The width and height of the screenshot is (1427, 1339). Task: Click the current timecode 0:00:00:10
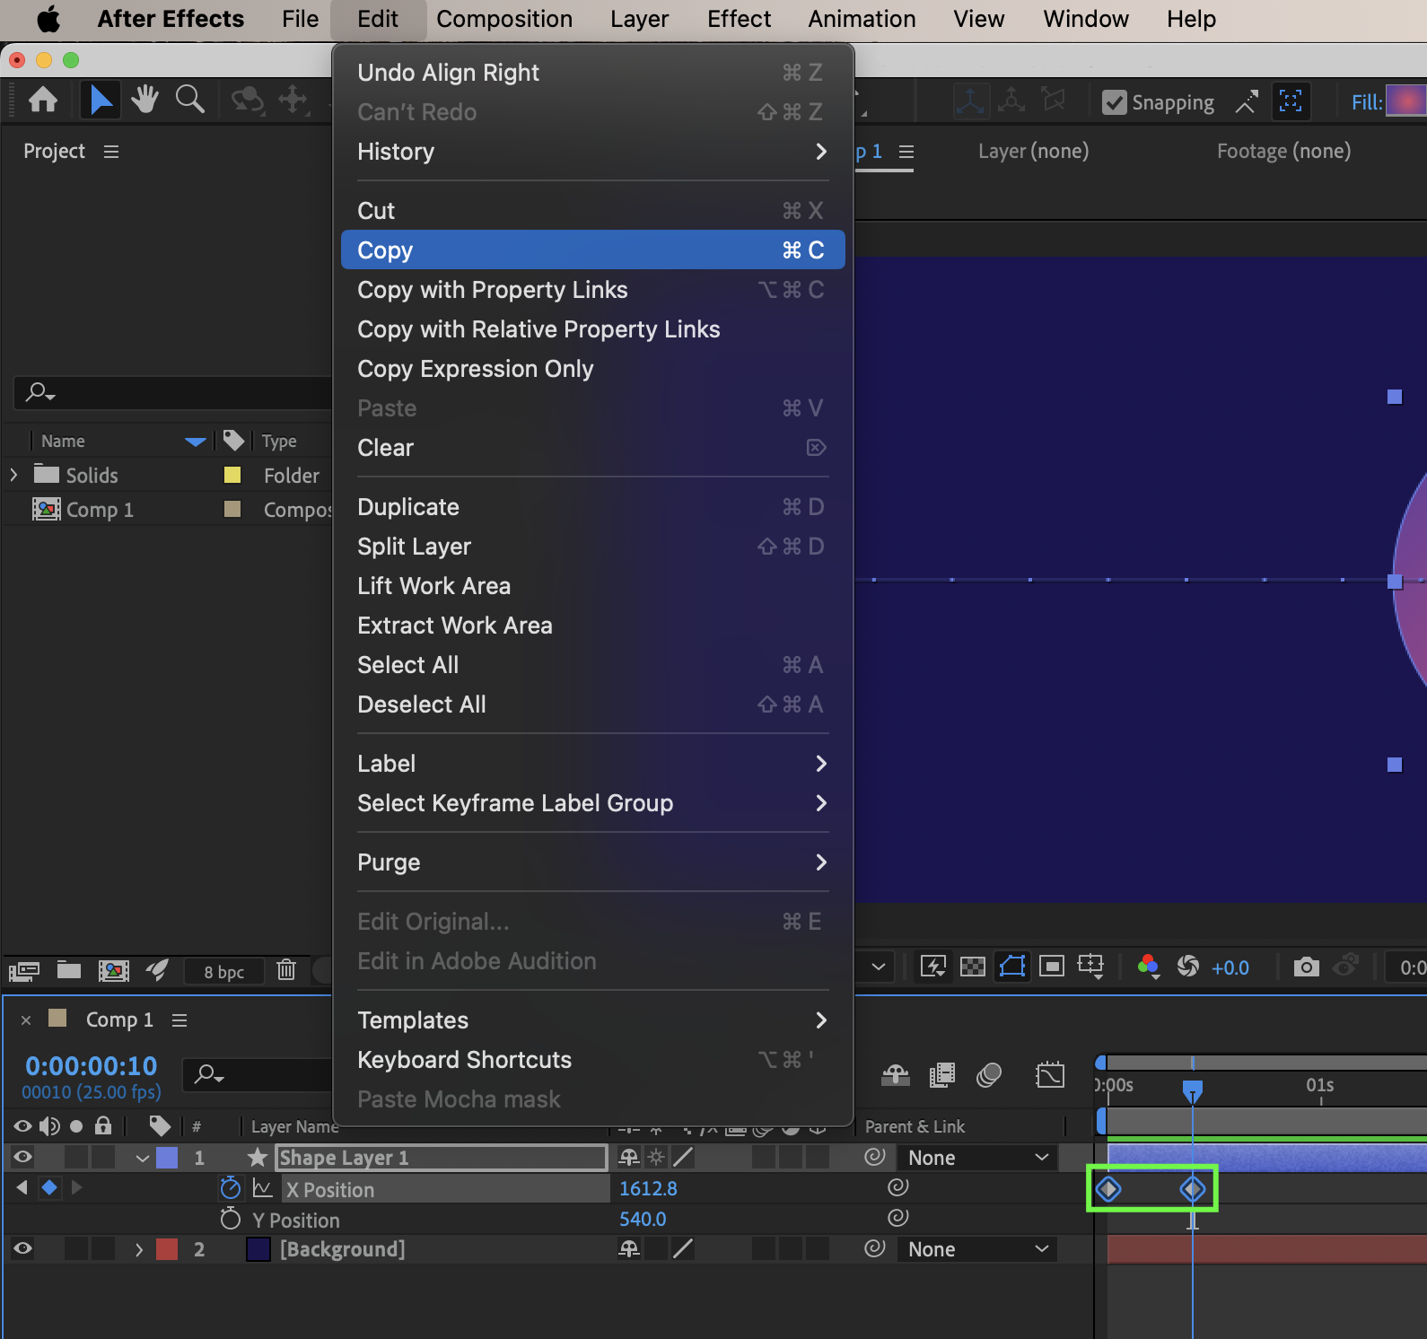click(x=92, y=1066)
